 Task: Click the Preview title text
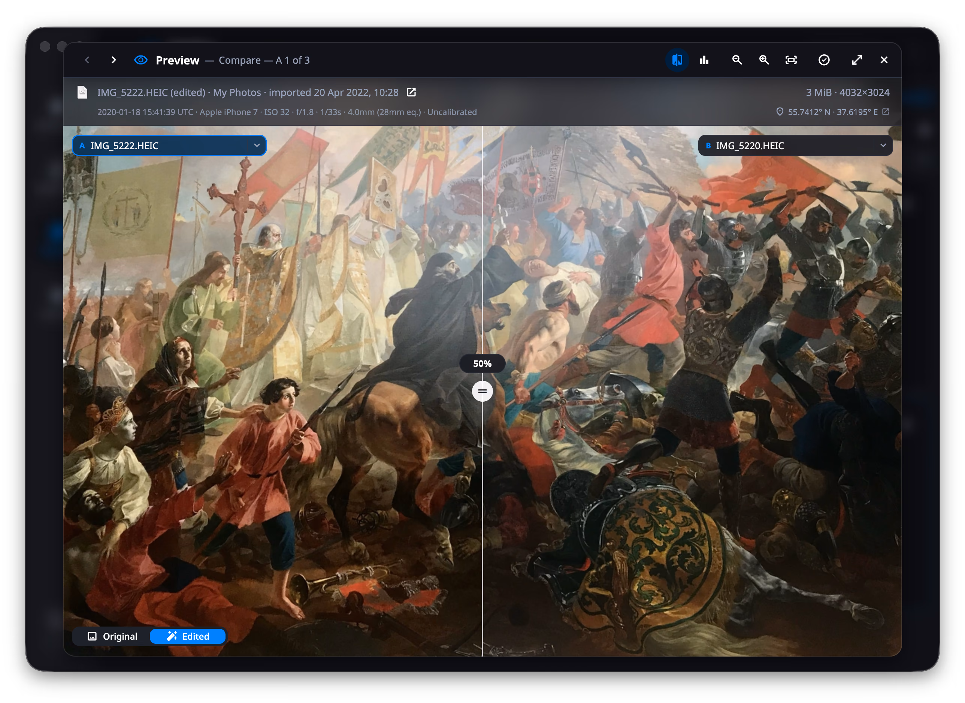(x=178, y=60)
